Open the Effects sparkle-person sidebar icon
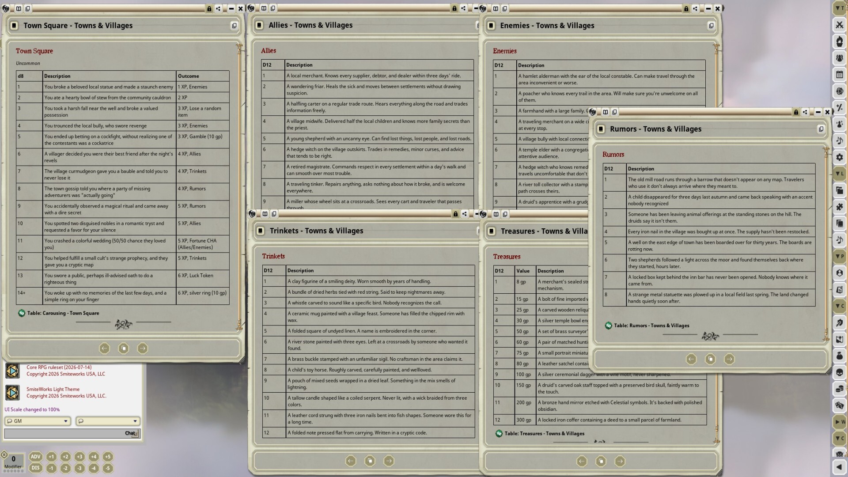This screenshot has width=848, height=477. click(x=840, y=124)
